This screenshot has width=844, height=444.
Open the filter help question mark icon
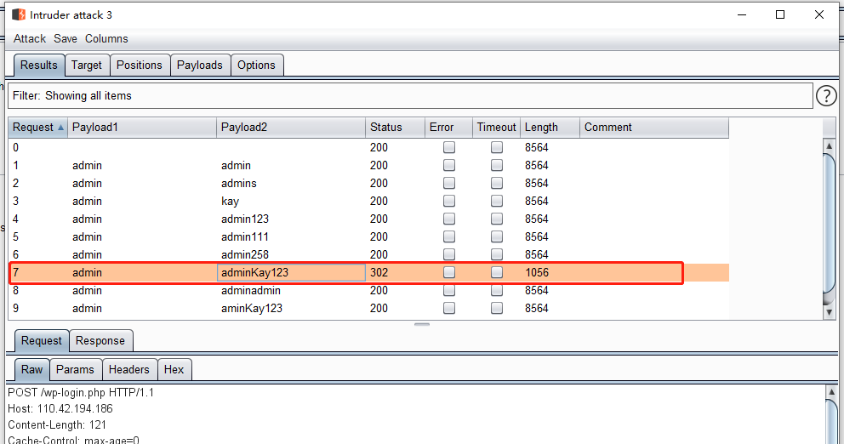pyautogui.click(x=826, y=96)
